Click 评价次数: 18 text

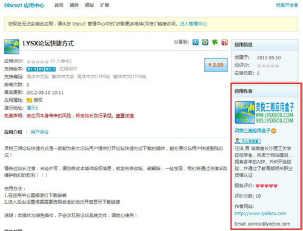click(x=248, y=196)
